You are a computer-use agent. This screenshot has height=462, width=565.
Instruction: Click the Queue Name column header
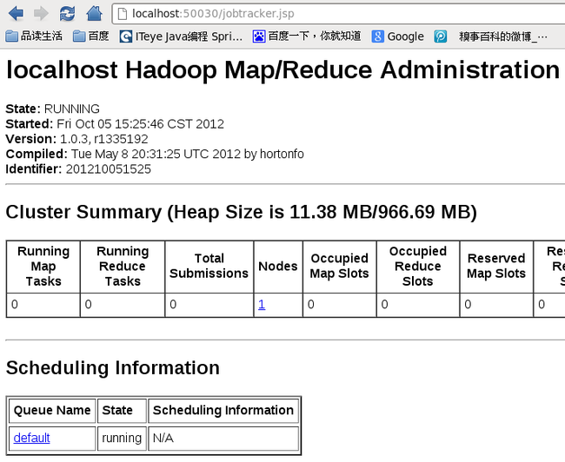tap(52, 410)
